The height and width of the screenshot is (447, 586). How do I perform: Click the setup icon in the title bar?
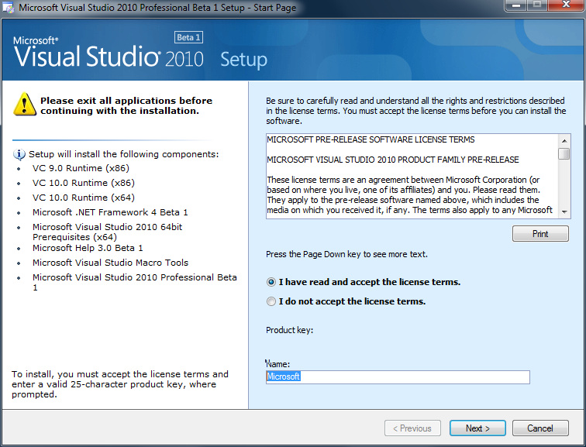(9, 8)
